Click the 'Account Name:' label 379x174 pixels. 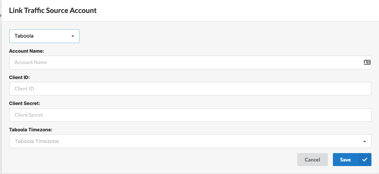click(x=26, y=51)
